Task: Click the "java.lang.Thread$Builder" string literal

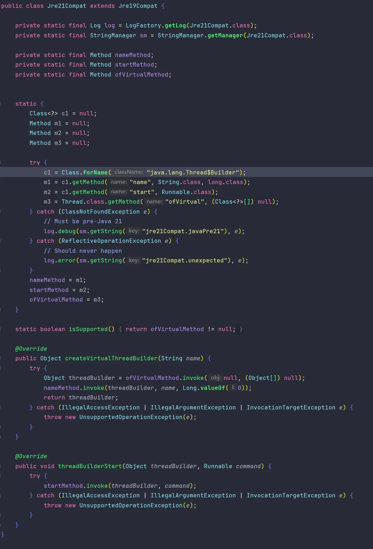Action: pyautogui.click(x=193, y=173)
